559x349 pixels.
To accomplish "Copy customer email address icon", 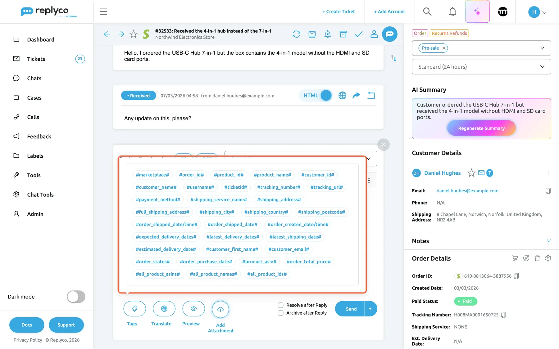I will pos(548,191).
